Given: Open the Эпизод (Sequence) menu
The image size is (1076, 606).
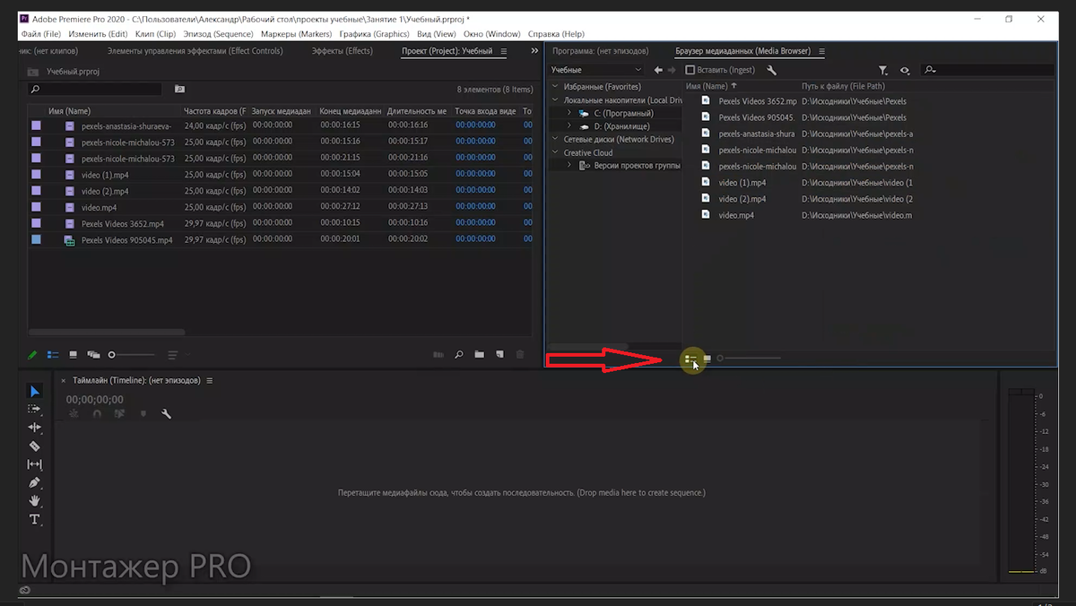Looking at the screenshot, I should pyautogui.click(x=218, y=34).
